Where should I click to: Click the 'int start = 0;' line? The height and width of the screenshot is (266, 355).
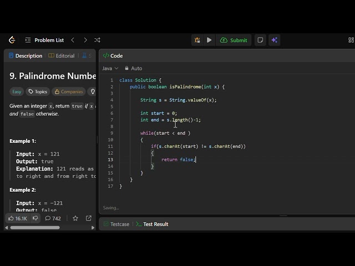click(159, 113)
